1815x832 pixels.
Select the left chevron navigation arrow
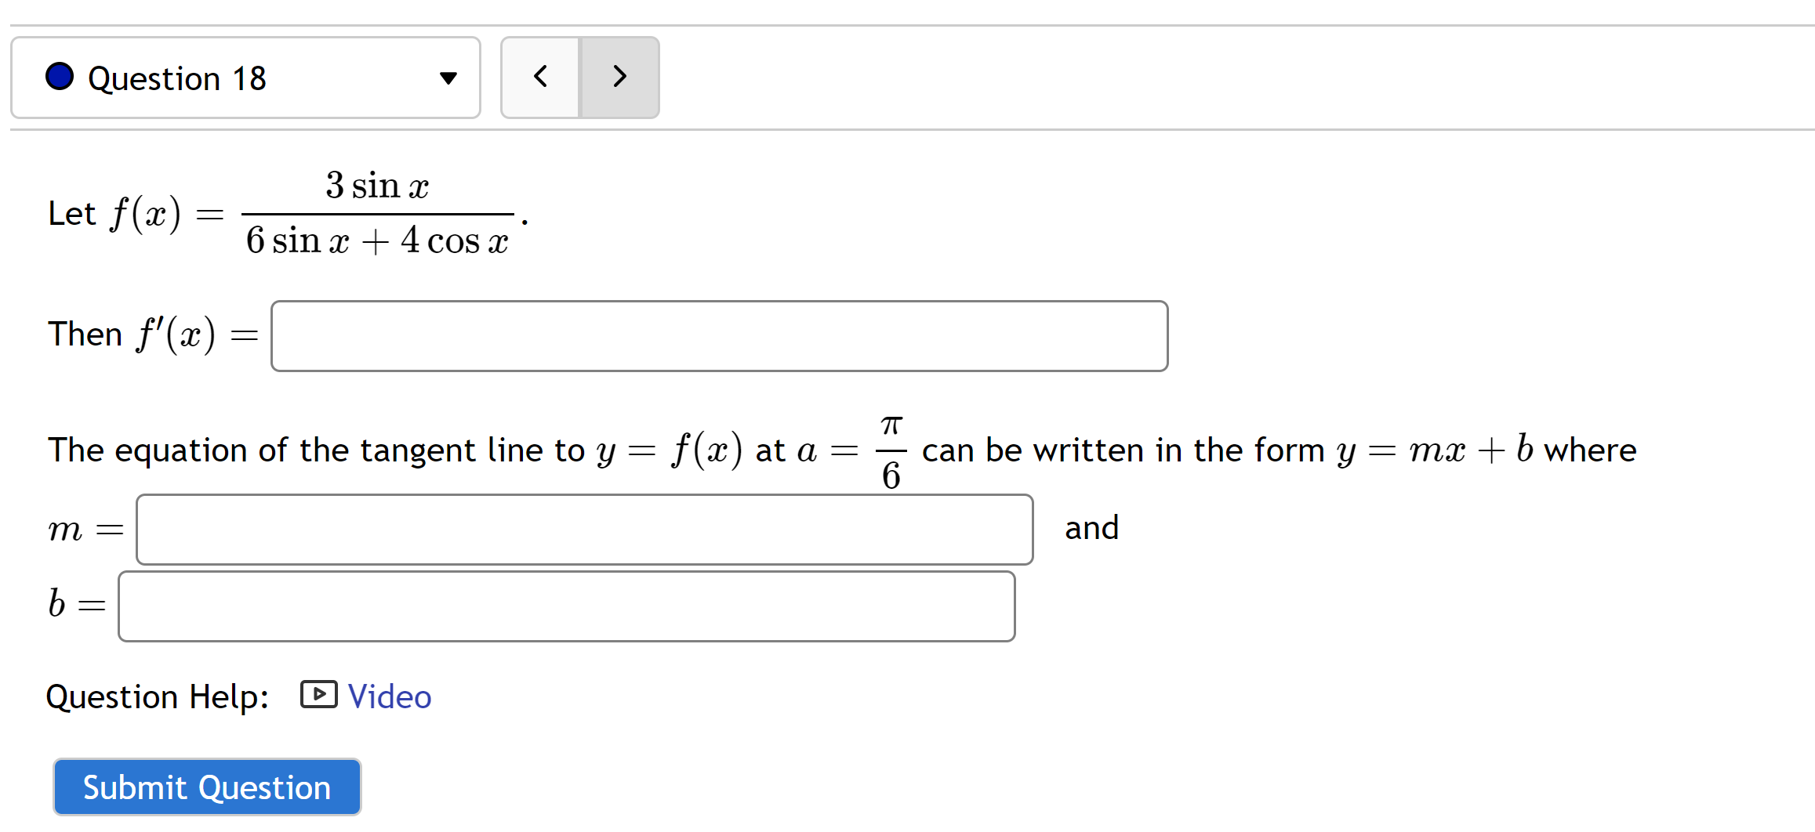point(539,78)
